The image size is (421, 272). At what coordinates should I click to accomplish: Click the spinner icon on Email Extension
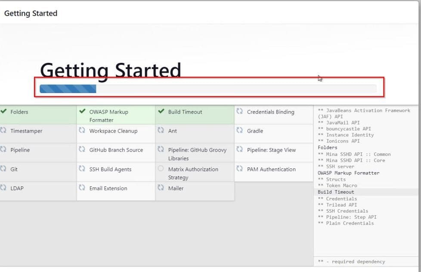(x=82, y=188)
